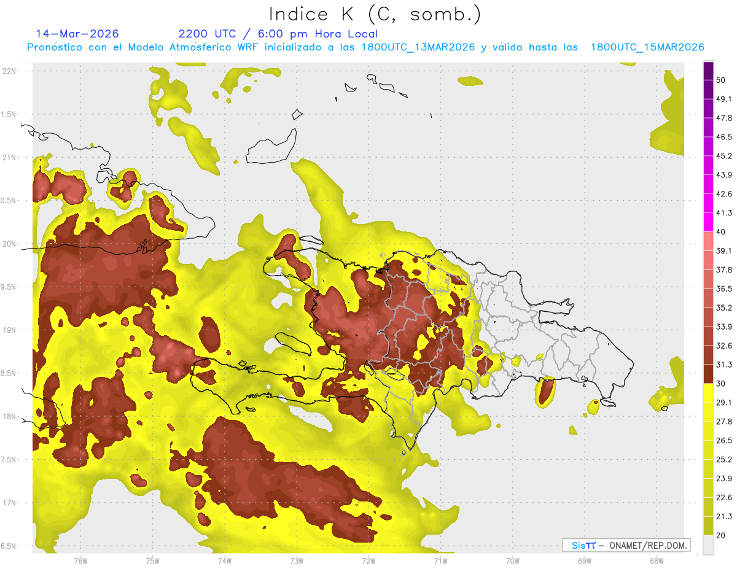Click the colorbar value "49.1"

tap(724, 99)
